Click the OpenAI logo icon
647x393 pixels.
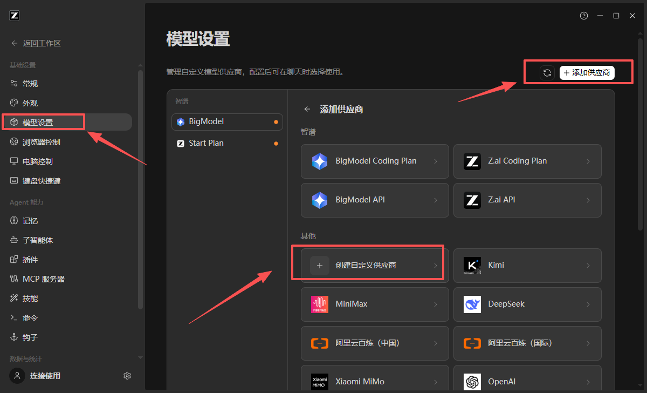[472, 382]
